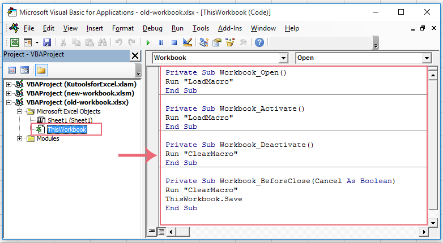Image resolution: width=443 pixels, height=243 pixels.
Task: Open the Debug menu
Action: click(152, 28)
